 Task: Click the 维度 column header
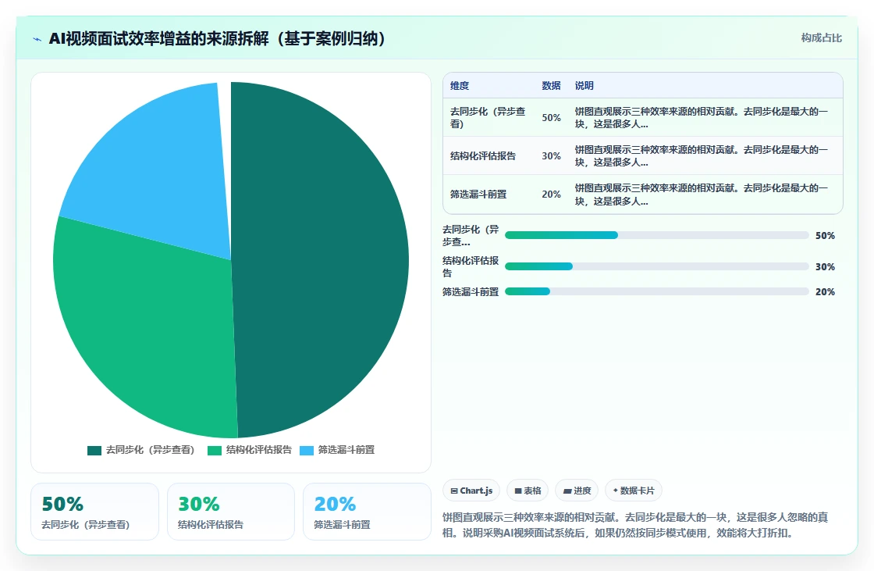point(460,85)
